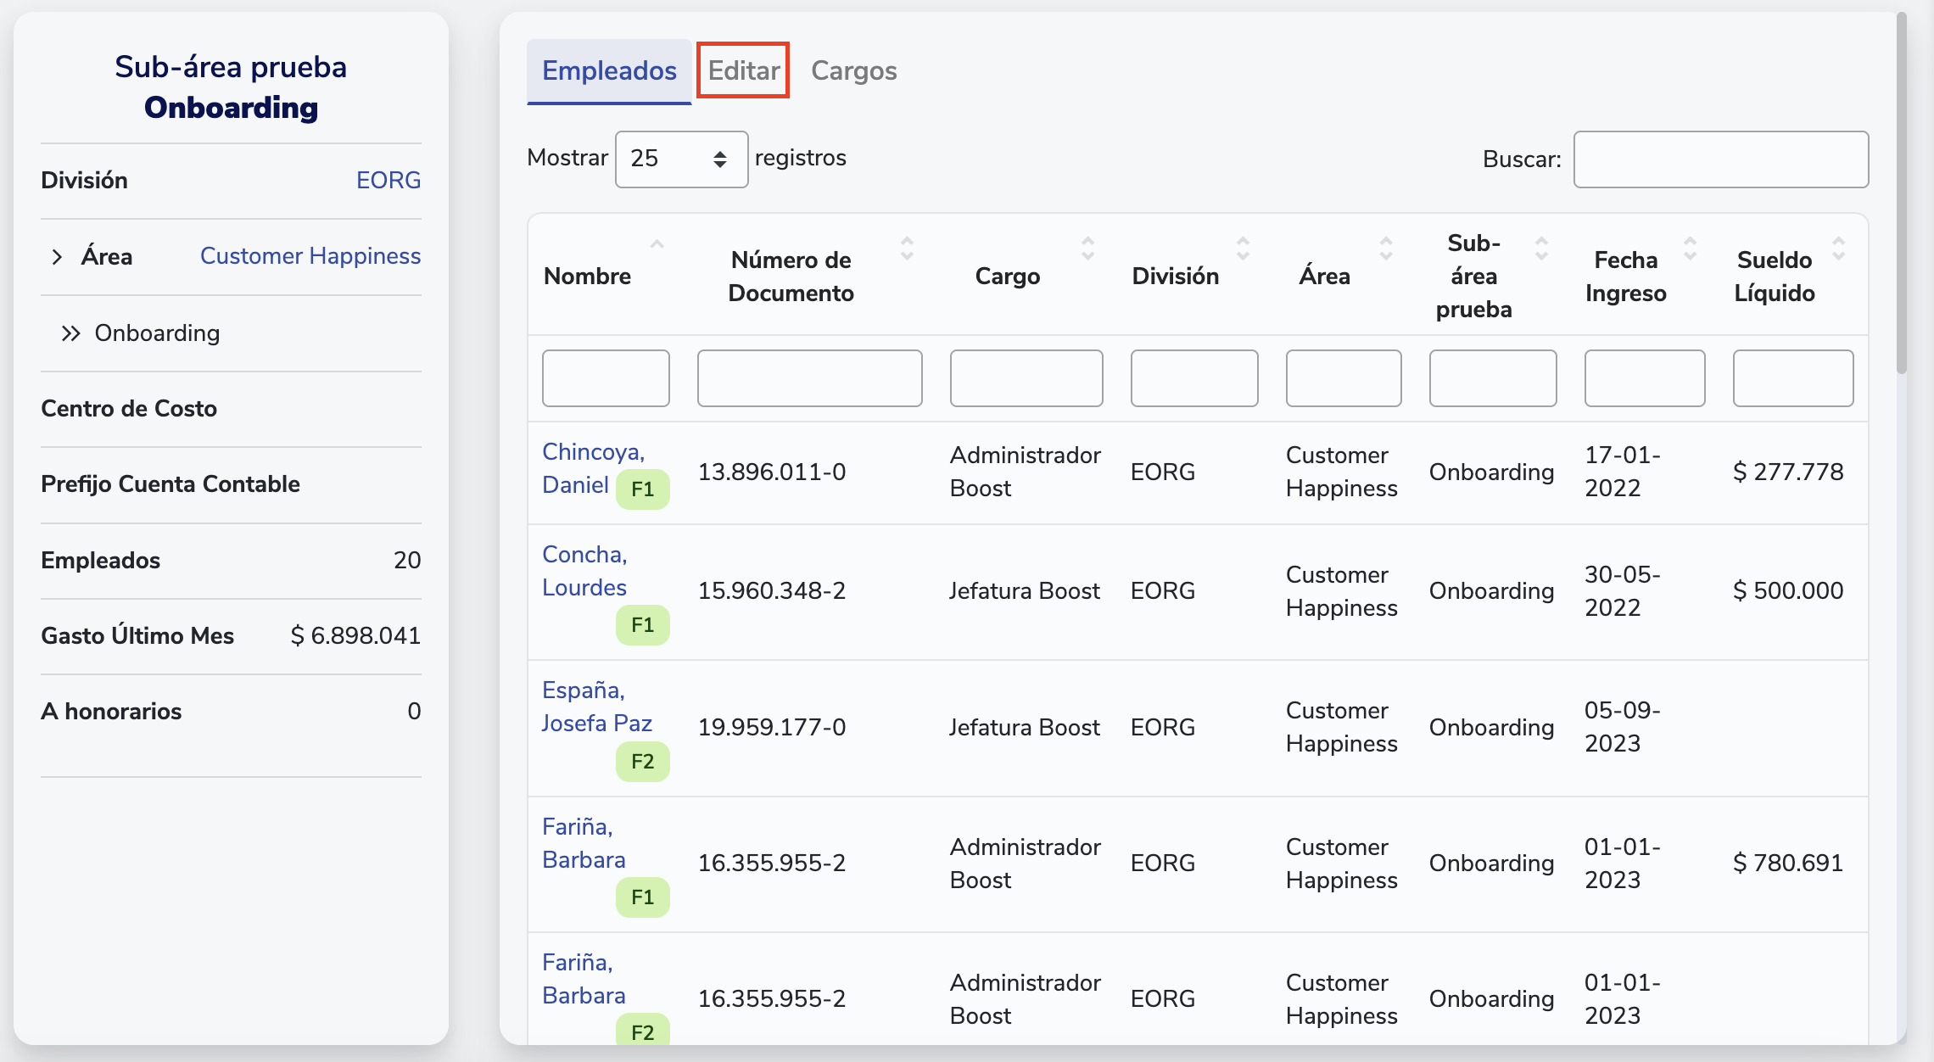This screenshot has height=1062, width=1934.
Task: Click F2 badge under España, Josefa Paz
Action: pyautogui.click(x=642, y=762)
